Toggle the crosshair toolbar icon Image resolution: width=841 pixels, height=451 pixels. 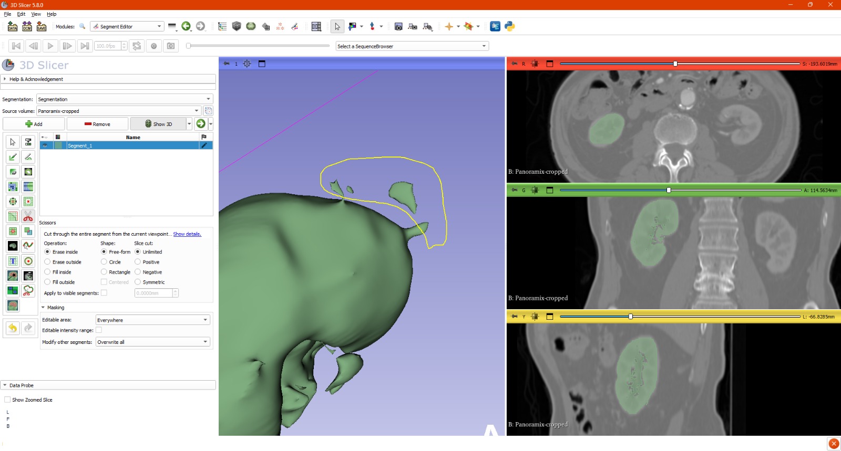[449, 26]
